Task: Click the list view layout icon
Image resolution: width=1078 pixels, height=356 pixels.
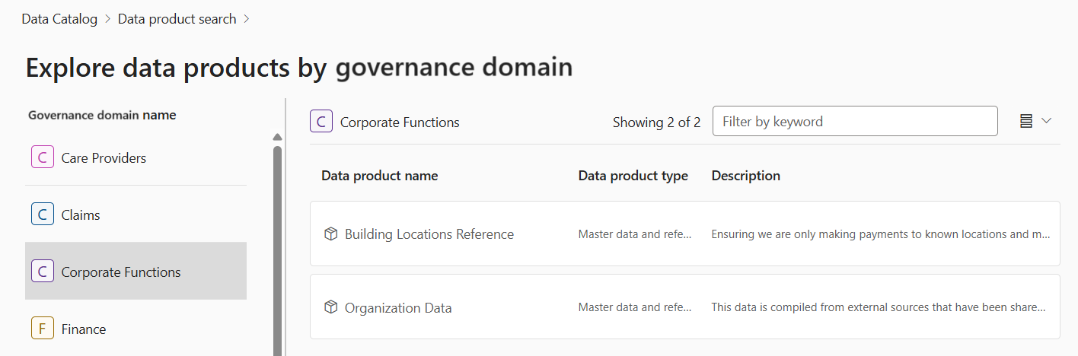Action: point(1026,121)
